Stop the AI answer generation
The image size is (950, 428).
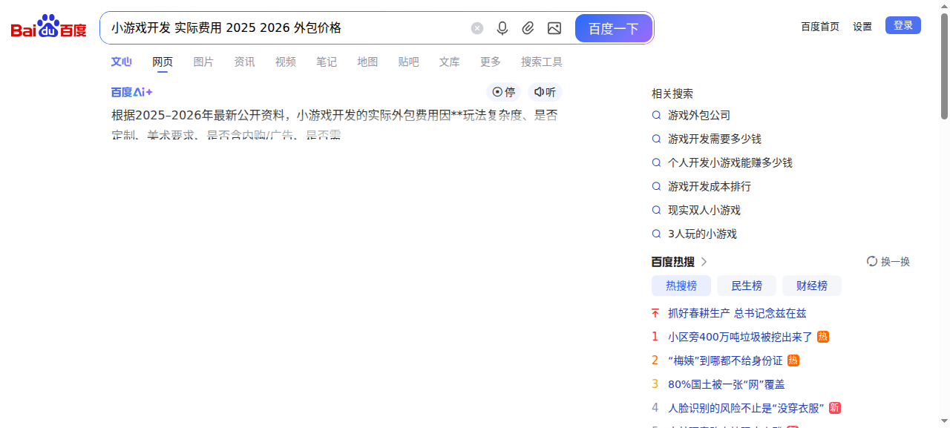(x=504, y=92)
